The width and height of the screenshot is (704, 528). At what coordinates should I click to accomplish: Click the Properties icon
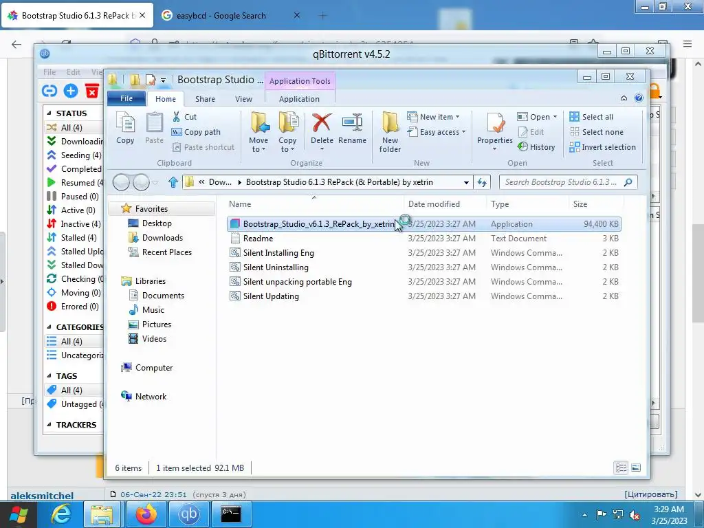click(x=495, y=124)
